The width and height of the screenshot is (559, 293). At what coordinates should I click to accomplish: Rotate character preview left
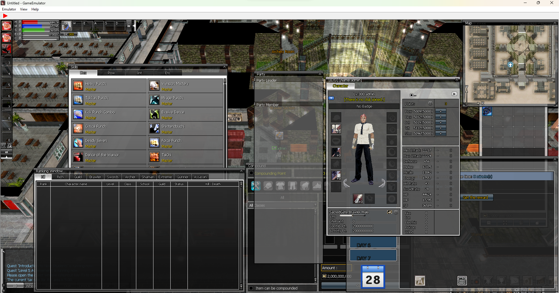(x=346, y=183)
